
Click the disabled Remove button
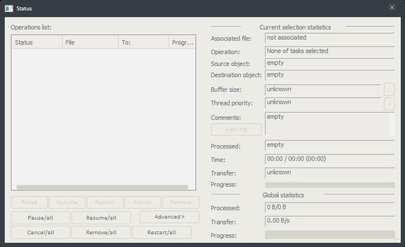coord(181,202)
